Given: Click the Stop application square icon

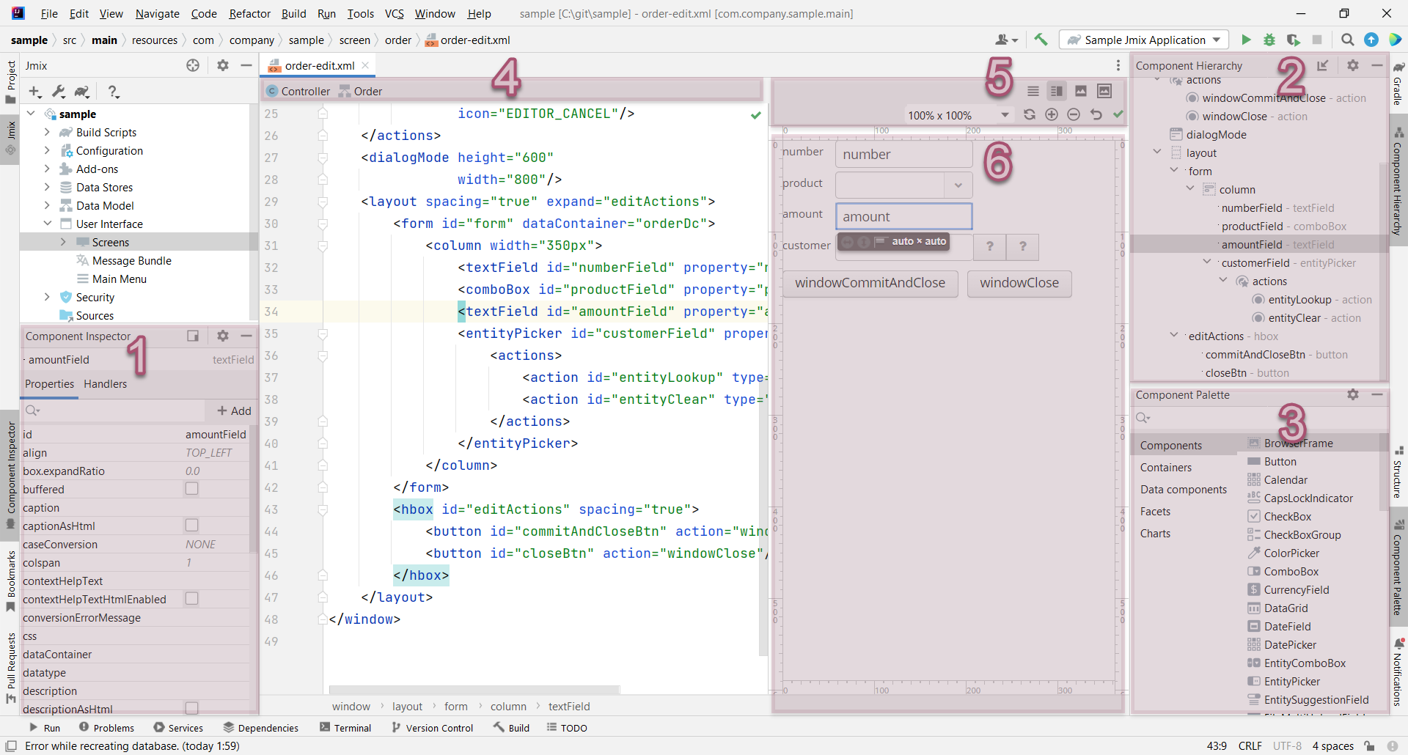Looking at the screenshot, I should pyautogui.click(x=1317, y=40).
